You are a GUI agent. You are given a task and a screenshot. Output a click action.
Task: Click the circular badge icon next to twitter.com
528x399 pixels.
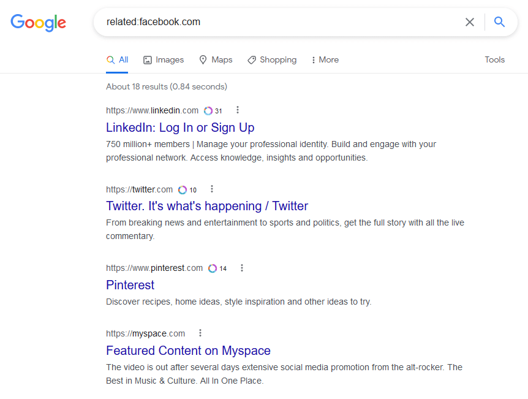[x=183, y=190]
